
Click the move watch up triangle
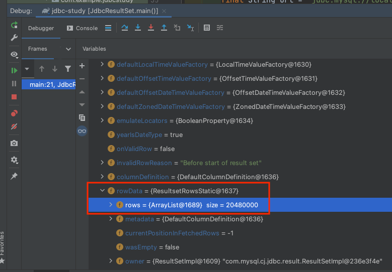(x=82, y=92)
